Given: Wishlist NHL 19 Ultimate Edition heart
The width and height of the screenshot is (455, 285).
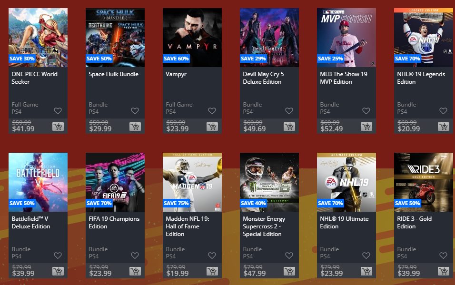Looking at the screenshot, I should click(x=366, y=256).
